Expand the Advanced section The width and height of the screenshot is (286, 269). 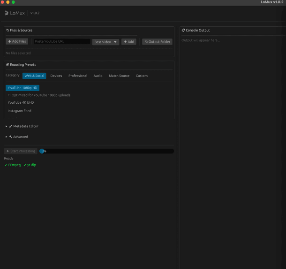click(x=7, y=137)
